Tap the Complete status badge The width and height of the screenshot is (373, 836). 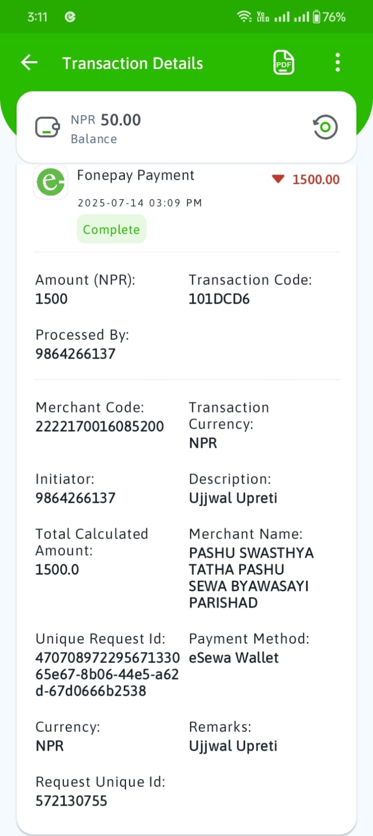tap(111, 230)
